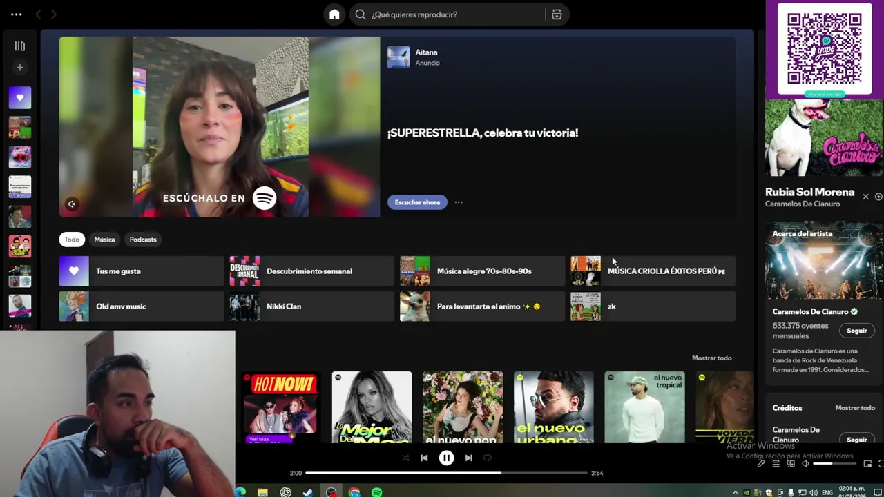Follow the artist in the Créditos section
The height and width of the screenshot is (497, 884).
[856, 440]
